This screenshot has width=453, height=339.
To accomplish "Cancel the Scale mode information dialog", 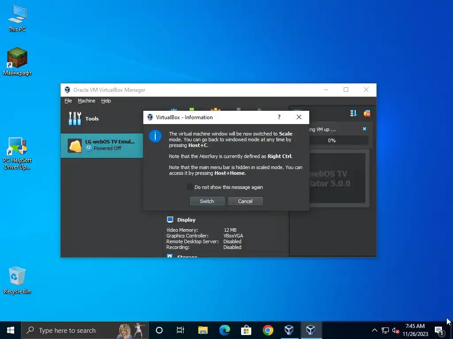I will (x=245, y=201).
